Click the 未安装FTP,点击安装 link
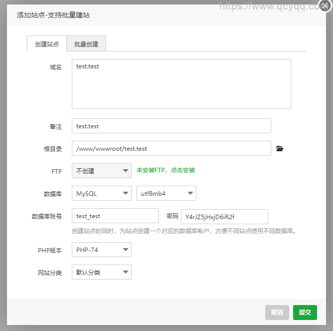The image size is (333, 331). (166, 170)
